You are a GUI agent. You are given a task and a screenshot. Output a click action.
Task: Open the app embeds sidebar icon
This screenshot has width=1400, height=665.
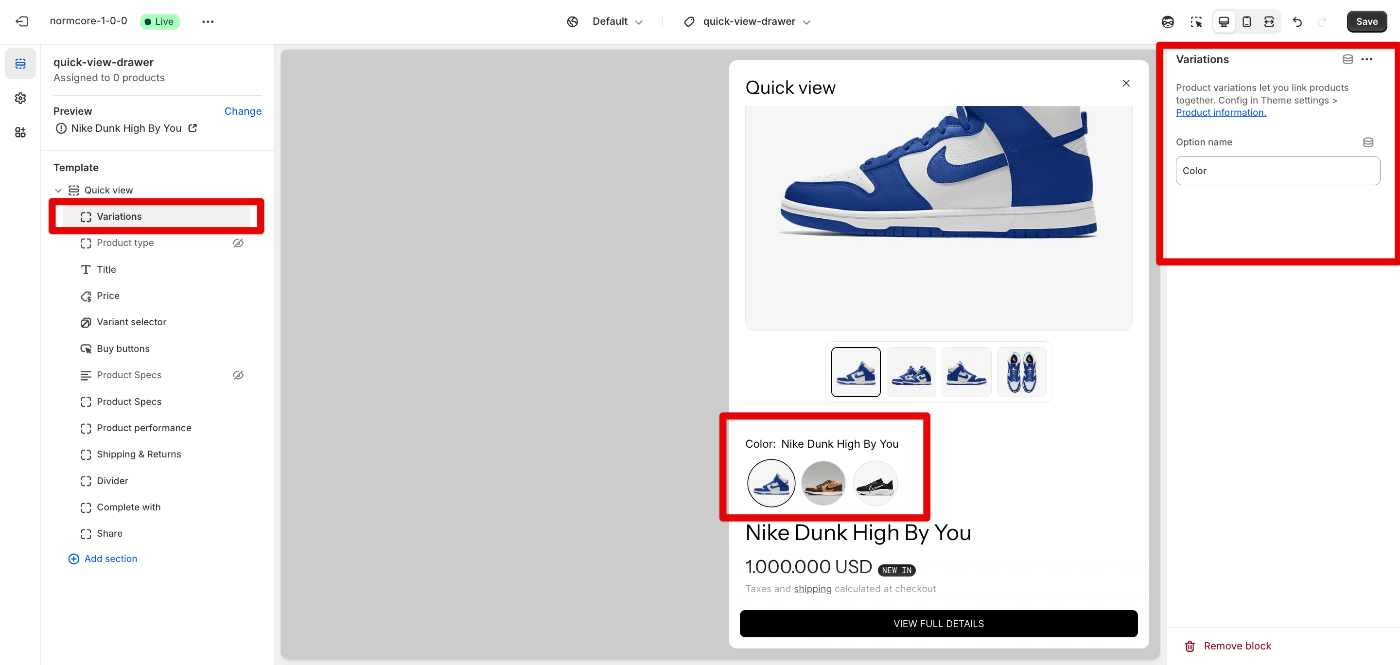(x=20, y=132)
